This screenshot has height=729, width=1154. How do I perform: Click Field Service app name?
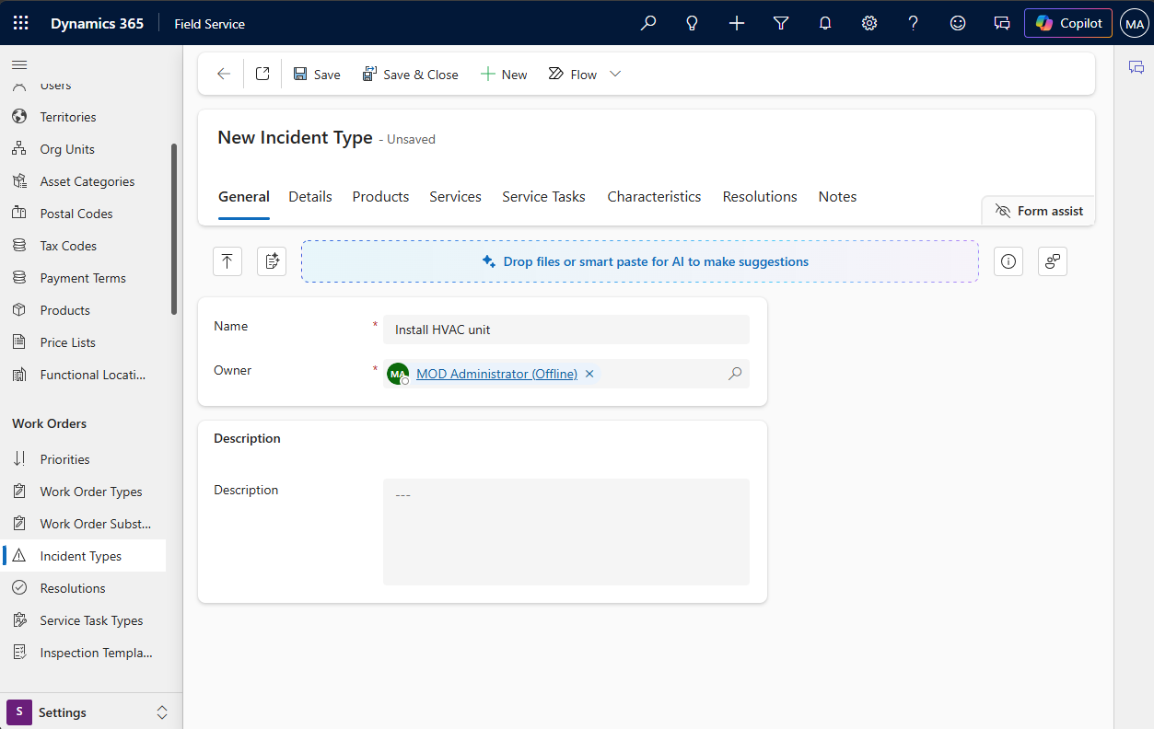coord(210,24)
